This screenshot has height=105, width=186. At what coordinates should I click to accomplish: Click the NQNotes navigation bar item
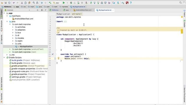pos(6,7)
